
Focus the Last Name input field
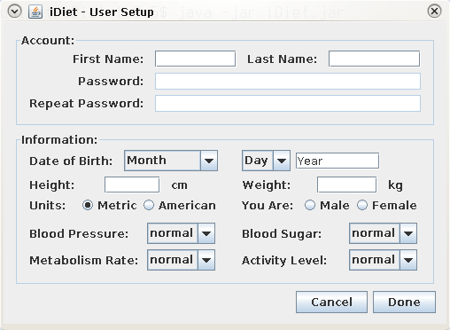click(x=374, y=59)
